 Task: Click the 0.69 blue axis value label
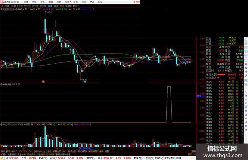200,96
